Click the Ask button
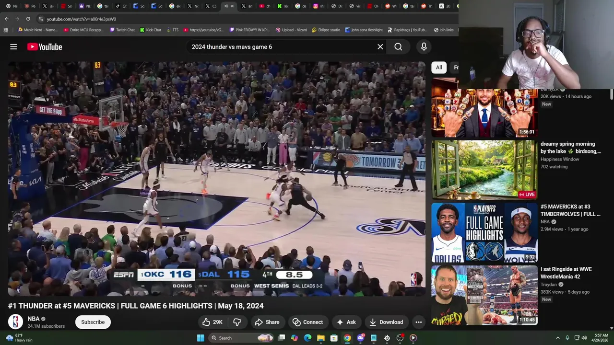614x345 pixels. point(346,322)
